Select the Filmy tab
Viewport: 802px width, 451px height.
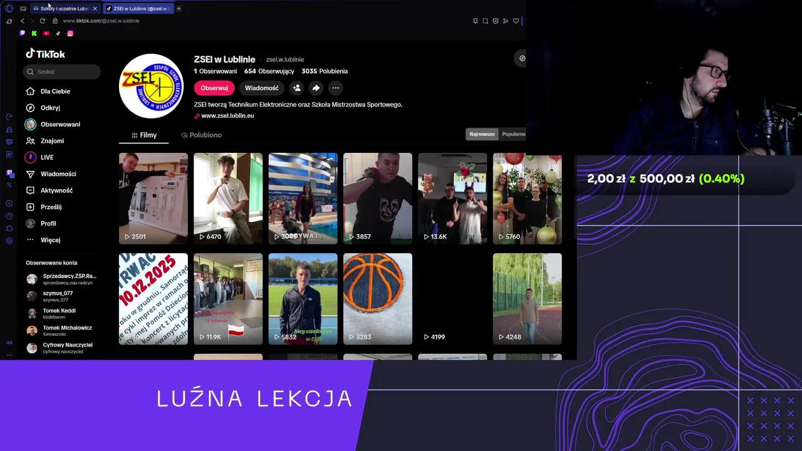click(x=144, y=135)
